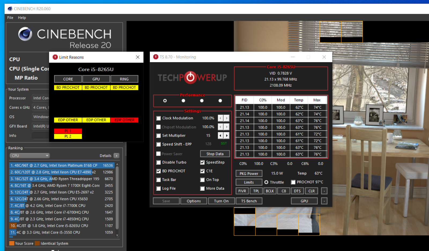This screenshot has height=251, width=429.
Task: Enable the Task Bar checkbox
Action: click(x=158, y=180)
